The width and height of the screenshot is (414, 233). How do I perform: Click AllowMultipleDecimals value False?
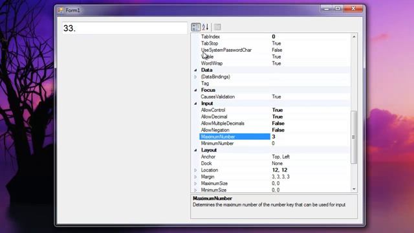278,124
